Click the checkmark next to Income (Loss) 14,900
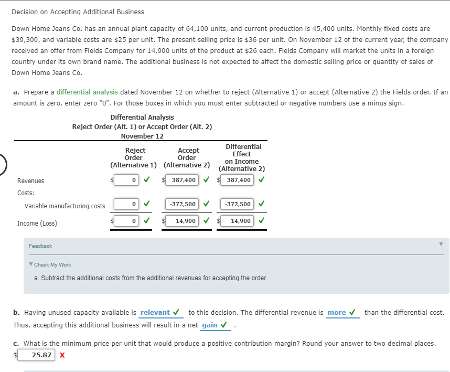The image size is (450, 372). click(x=206, y=220)
